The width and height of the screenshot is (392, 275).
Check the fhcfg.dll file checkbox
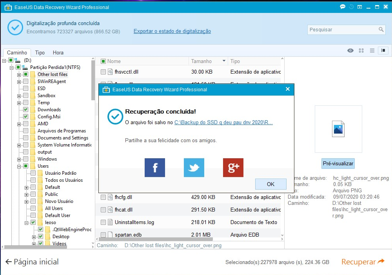[103, 197]
